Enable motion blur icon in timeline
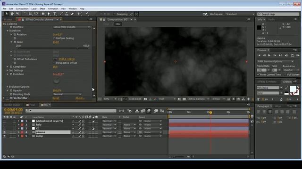 [x=149, y=111]
